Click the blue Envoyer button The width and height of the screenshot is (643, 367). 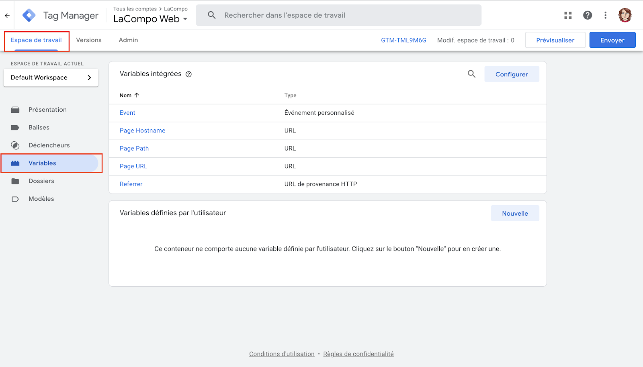click(x=612, y=40)
